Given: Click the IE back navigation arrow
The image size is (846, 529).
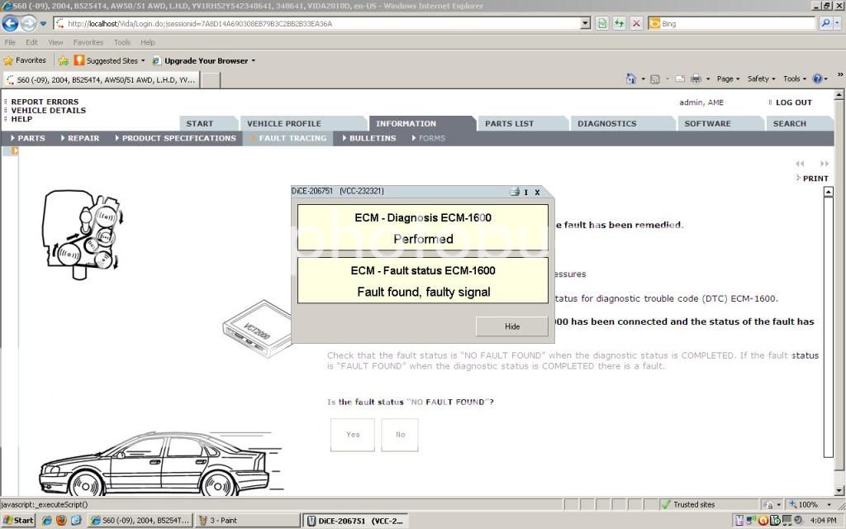Looking at the screenshot, I should tap(11, 24).
